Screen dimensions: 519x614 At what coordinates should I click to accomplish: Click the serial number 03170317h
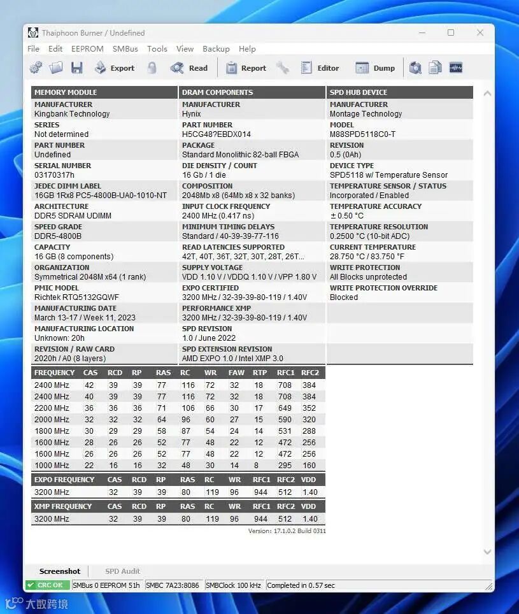pyautogui.click(x=54, y=175)
